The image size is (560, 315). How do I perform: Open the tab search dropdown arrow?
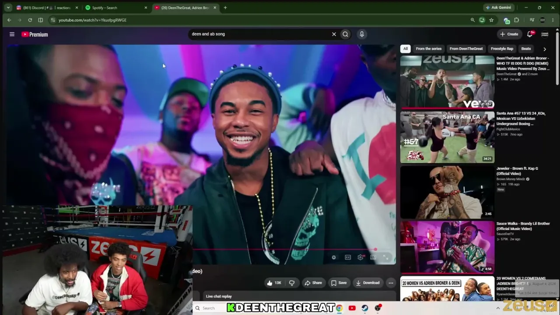pyautogui.click(x=9, y=7)
